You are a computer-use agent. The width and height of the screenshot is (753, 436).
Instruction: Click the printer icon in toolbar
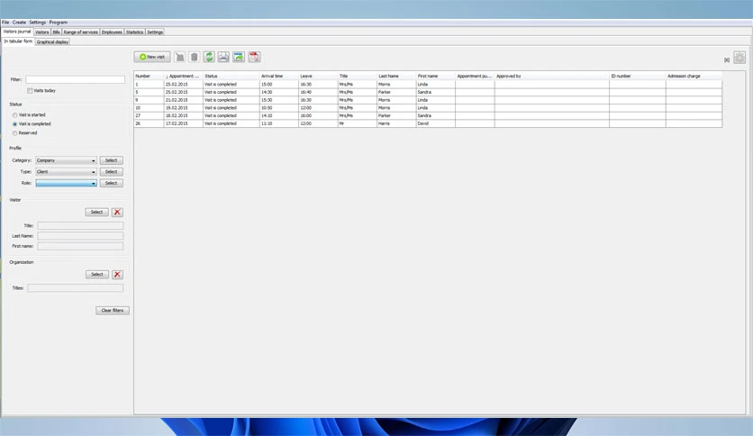coord(223,57)
